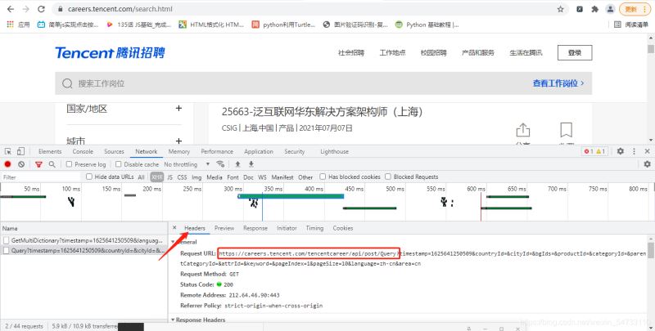Open the Preview tab of request
Screen dimensions: 655x331
point(224,228)
